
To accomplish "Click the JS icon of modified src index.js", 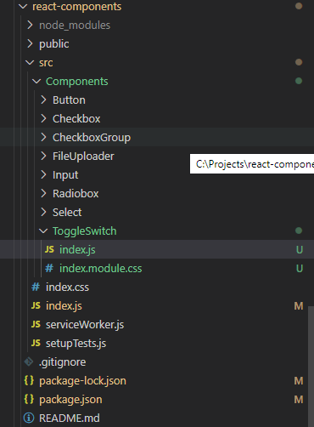I will [x=36, y=305].
